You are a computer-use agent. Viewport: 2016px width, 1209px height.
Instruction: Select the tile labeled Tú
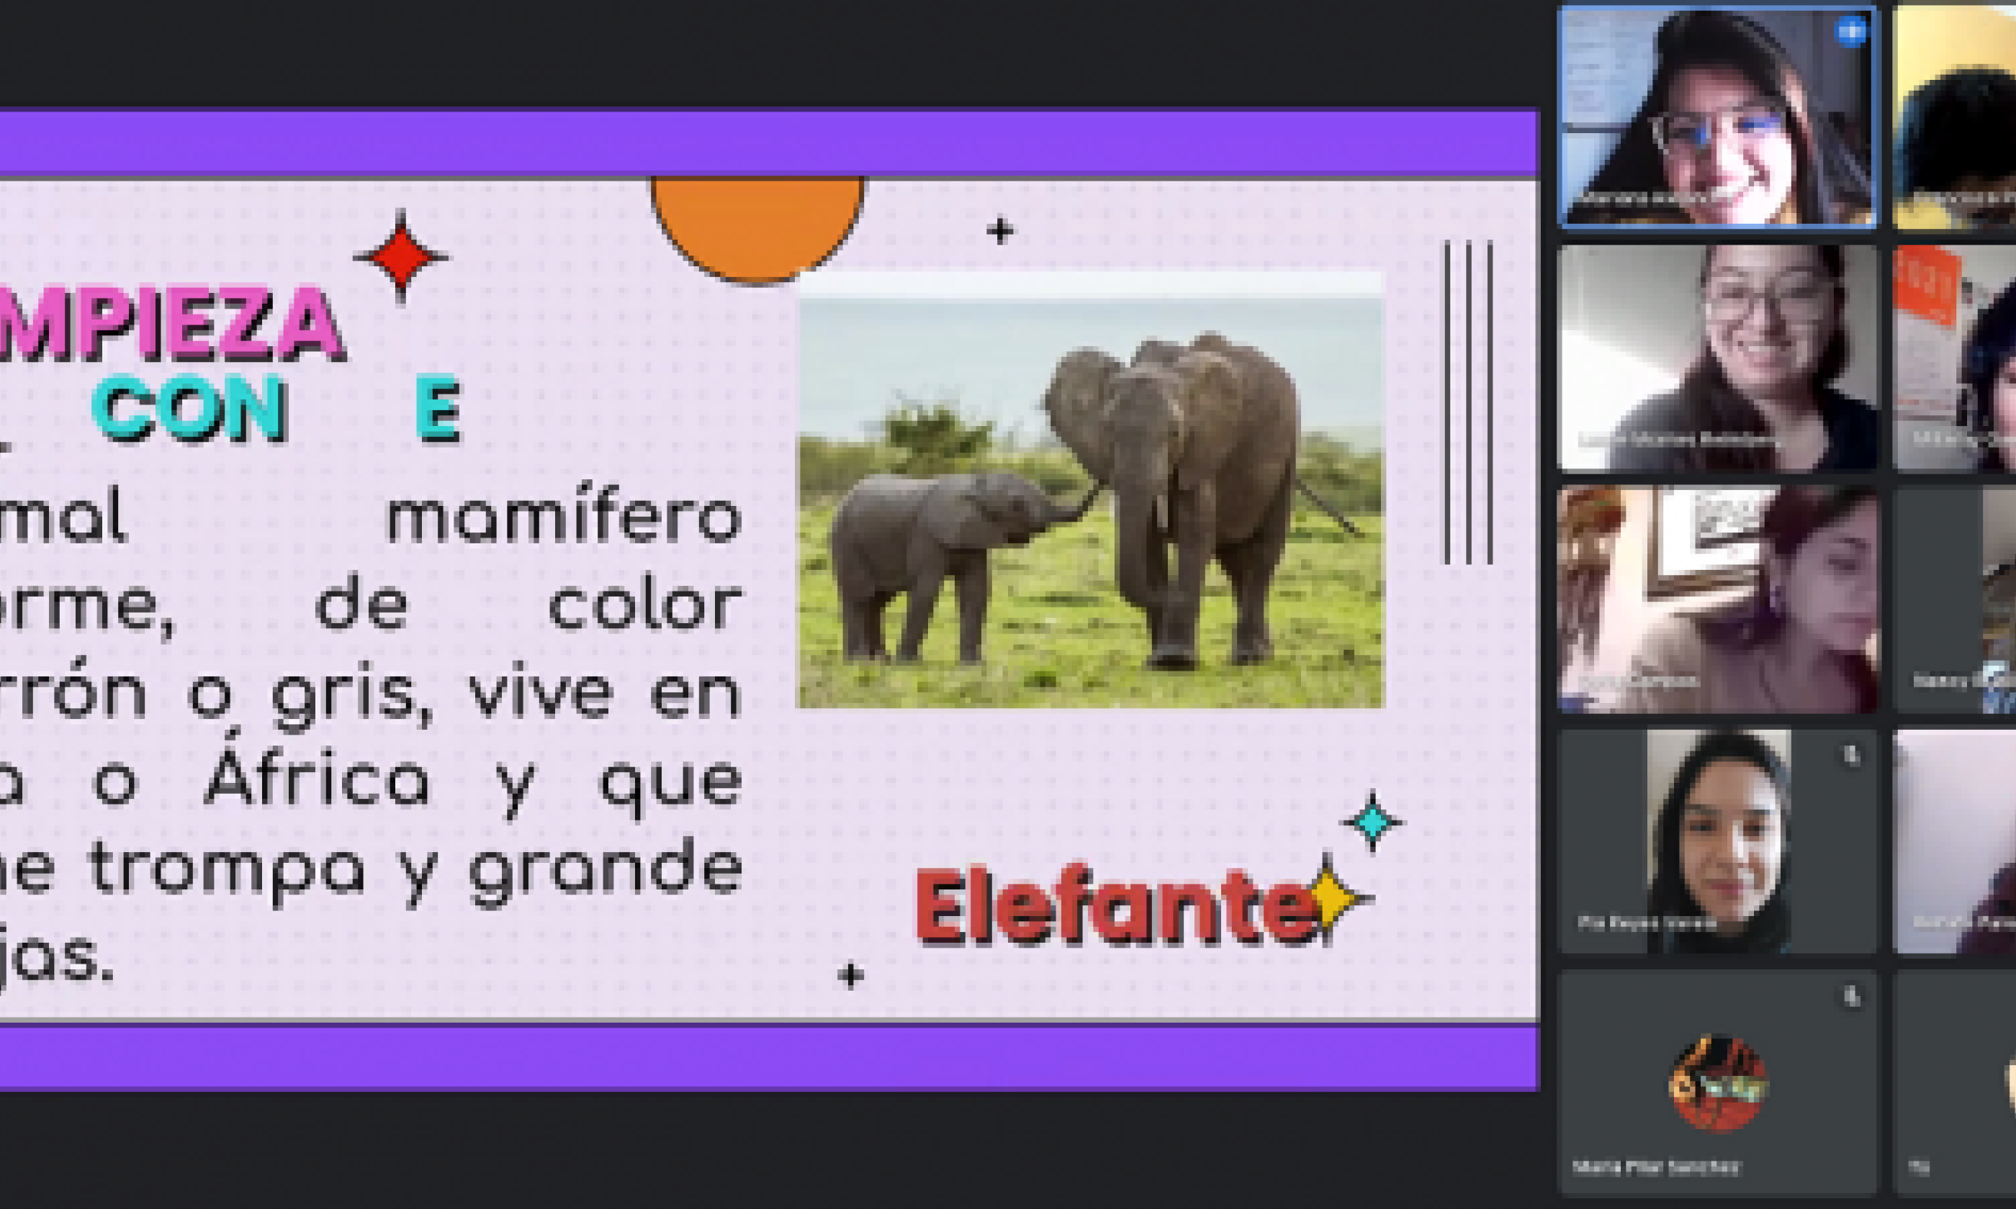coord(1956,1084)
